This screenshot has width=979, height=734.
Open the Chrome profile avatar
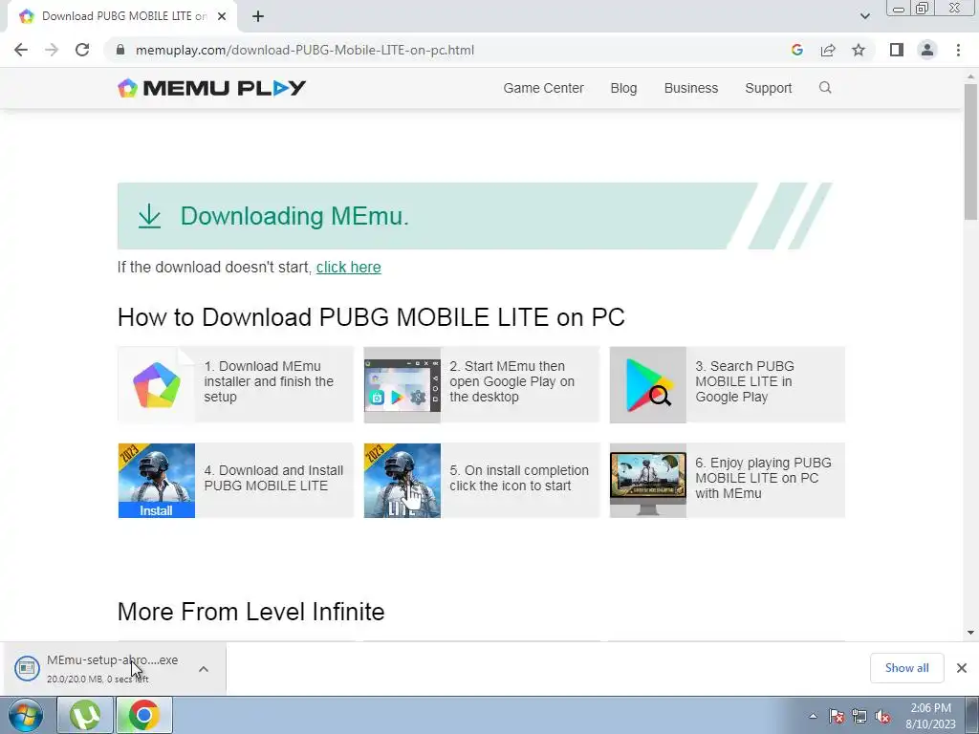tap(927, 50)
